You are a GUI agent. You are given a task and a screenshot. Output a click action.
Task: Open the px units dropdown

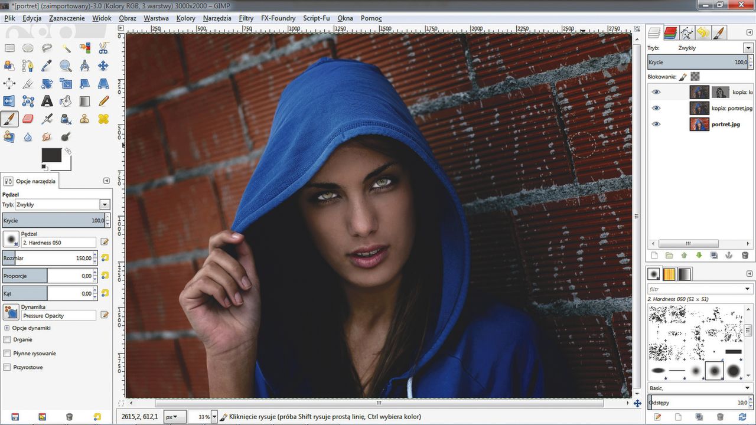tap(175, 417)
